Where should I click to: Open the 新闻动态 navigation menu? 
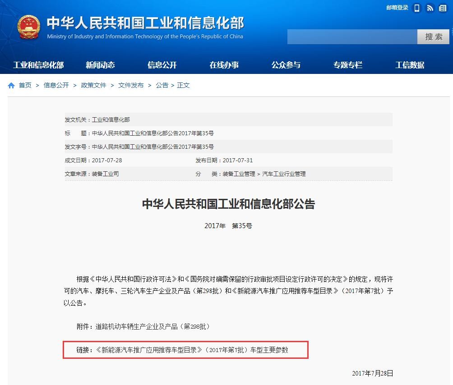coord(100,64)
